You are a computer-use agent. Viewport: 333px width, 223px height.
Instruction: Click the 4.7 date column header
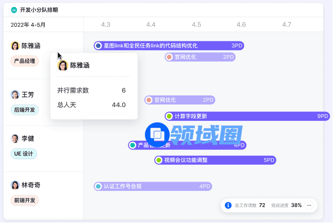[286, 24]
